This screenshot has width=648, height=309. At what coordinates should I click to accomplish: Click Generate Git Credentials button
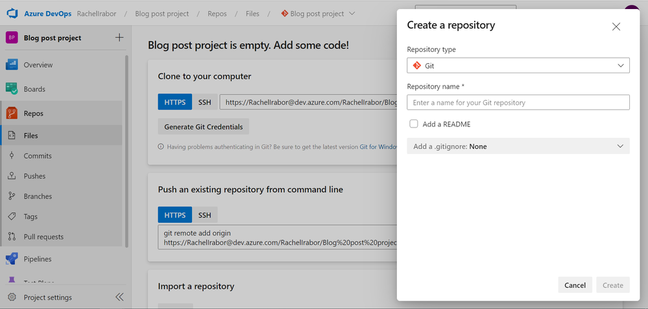[x=203, y=127]
